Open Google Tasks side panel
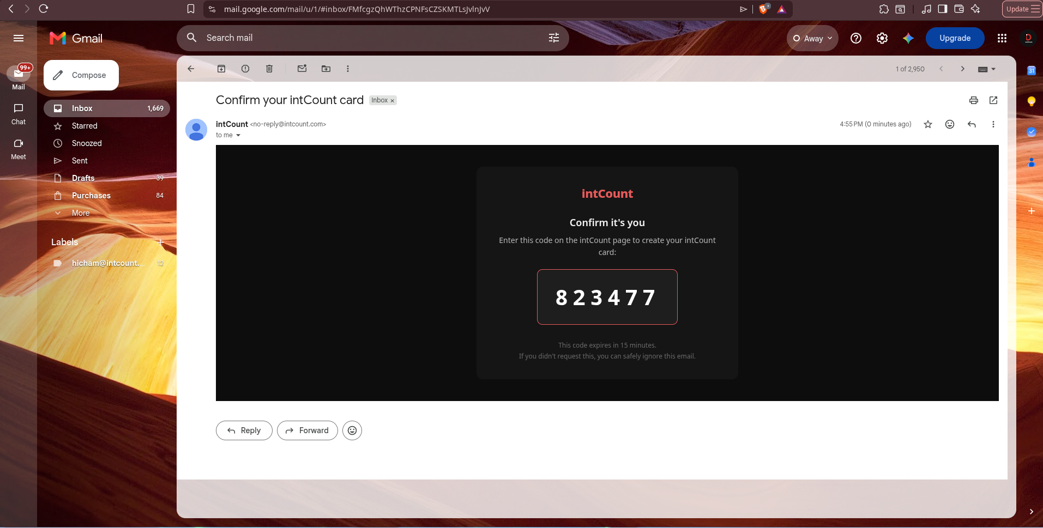The height and width of the screenshot is (528, 1043). 1032,132
